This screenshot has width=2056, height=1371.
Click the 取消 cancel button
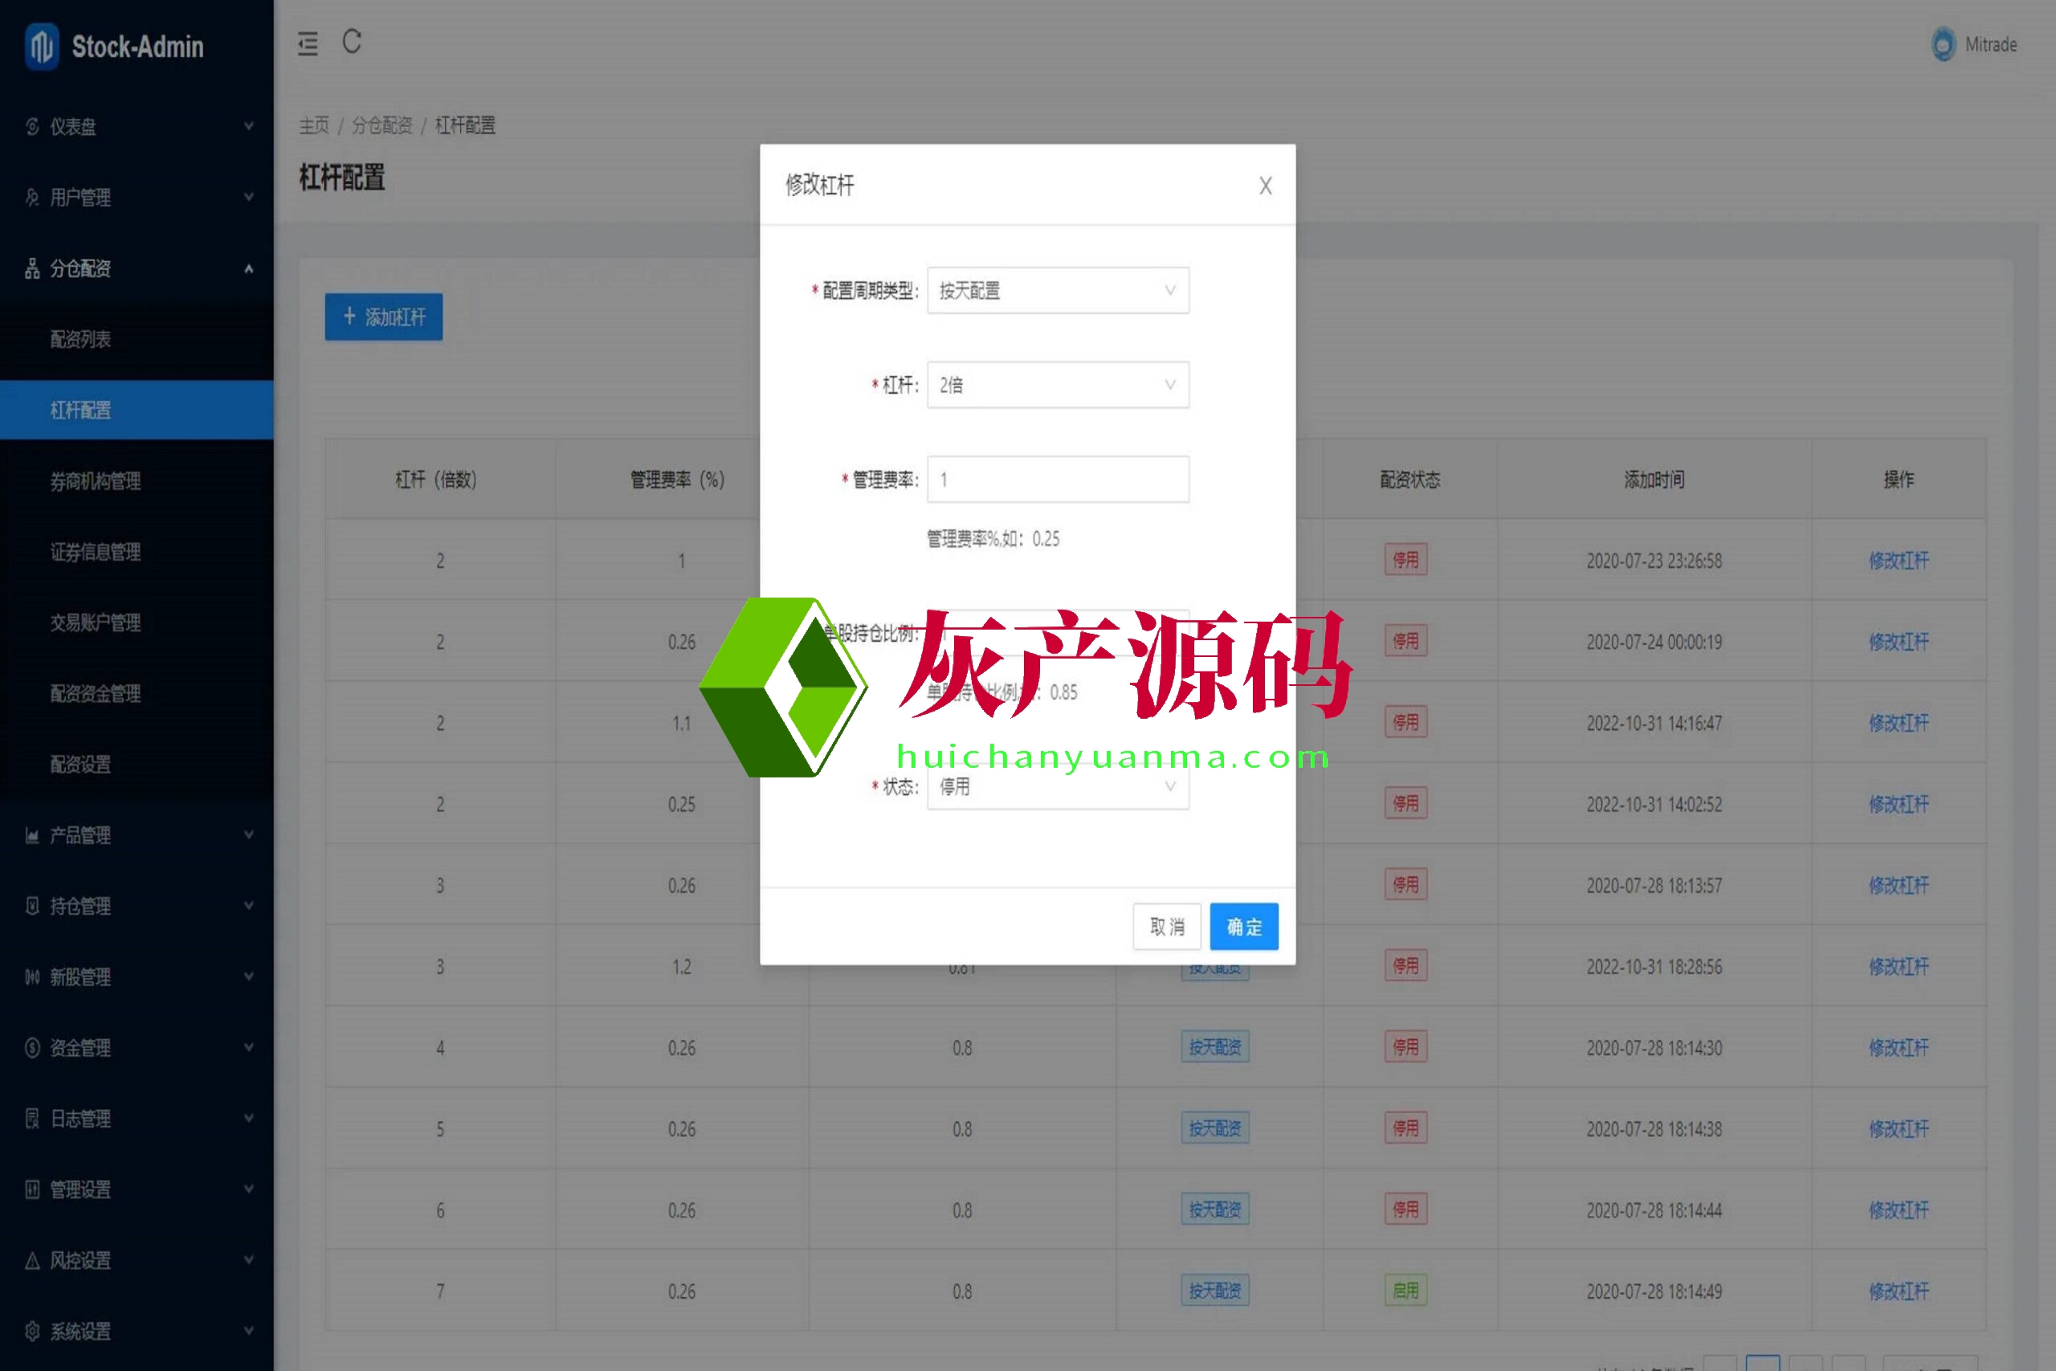point(1166,927)
